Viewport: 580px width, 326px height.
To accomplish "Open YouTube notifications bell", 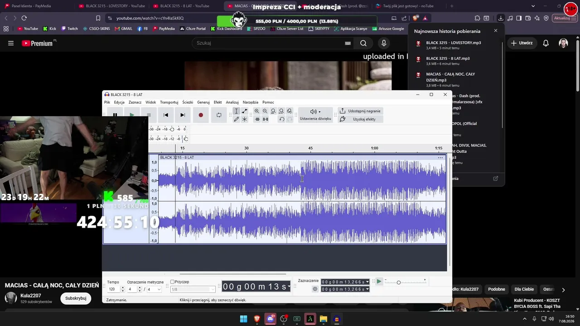I will tap(546, 43).
